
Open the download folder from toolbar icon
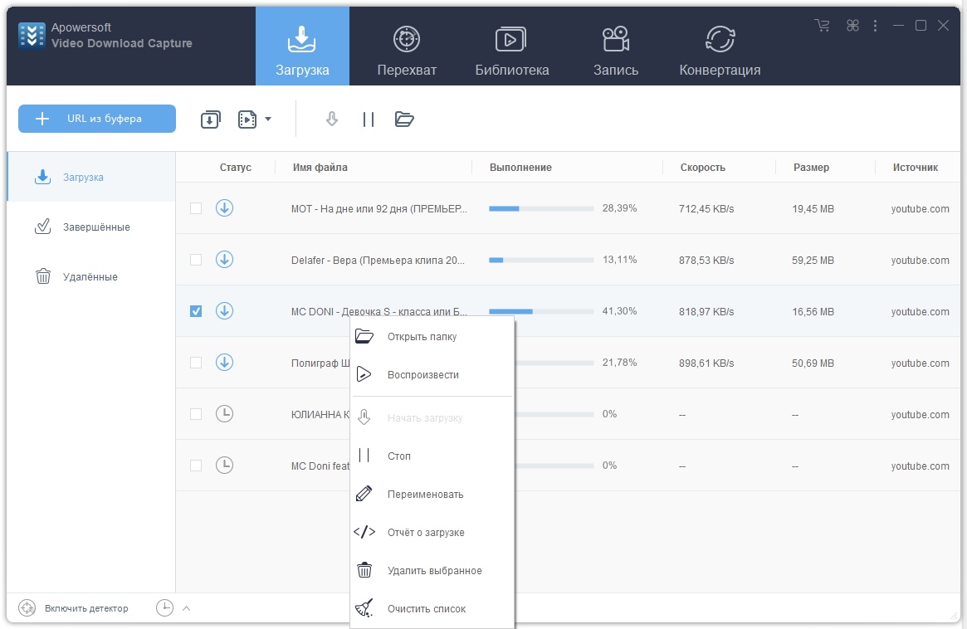(x=404, y=119)
